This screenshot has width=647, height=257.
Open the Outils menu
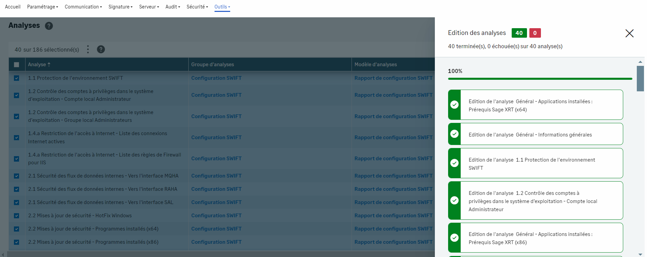point(222,7)
